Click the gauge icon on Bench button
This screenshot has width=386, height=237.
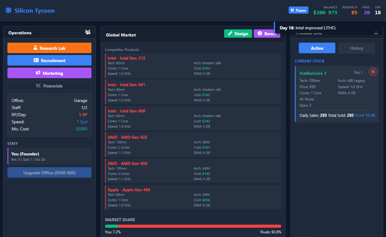(260, 34)
